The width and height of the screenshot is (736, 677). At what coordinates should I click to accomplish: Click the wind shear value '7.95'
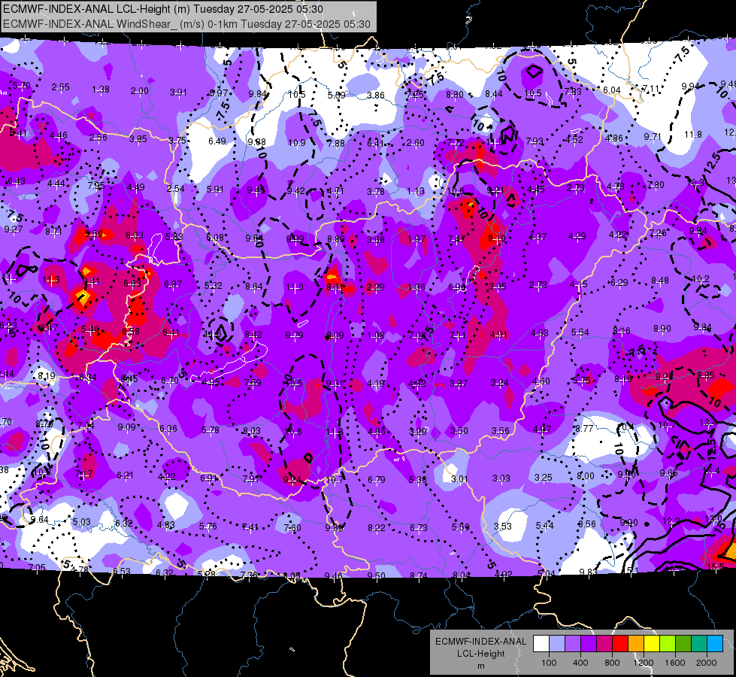coord(96,185)
